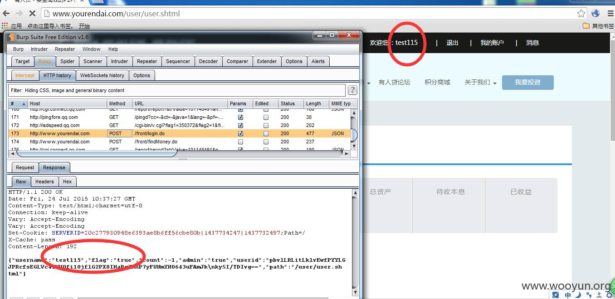
Task: Click the browser forward arrow
Action: point(19,14)
